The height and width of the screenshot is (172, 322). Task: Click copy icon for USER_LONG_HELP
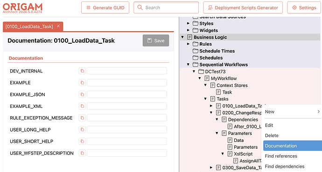[x=82, y=130]
